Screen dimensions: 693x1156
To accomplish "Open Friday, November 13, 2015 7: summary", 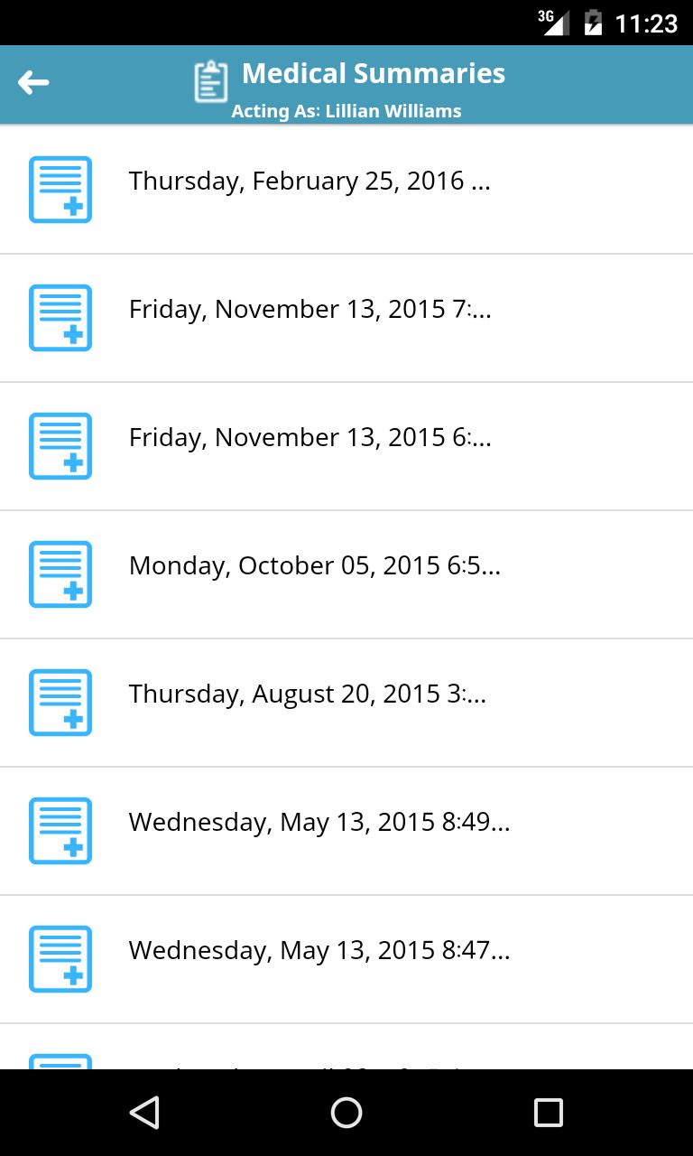I will 310,310.
